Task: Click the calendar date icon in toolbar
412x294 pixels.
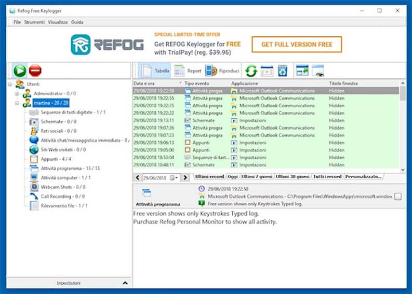Action: [x=267, y=71]
